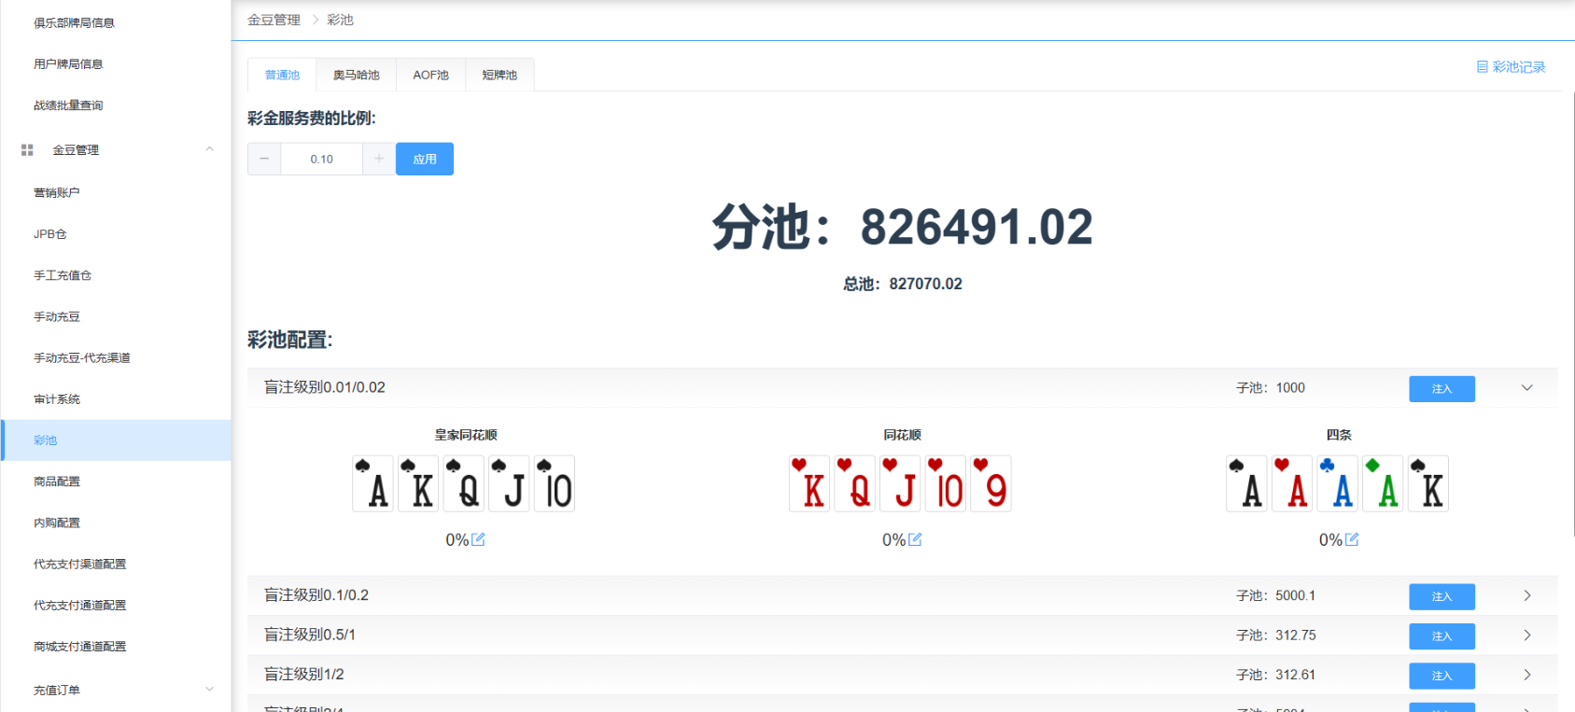Click 注入 button for 盲注级别1/2
1575x712 pixels.
click(1441, 676)
